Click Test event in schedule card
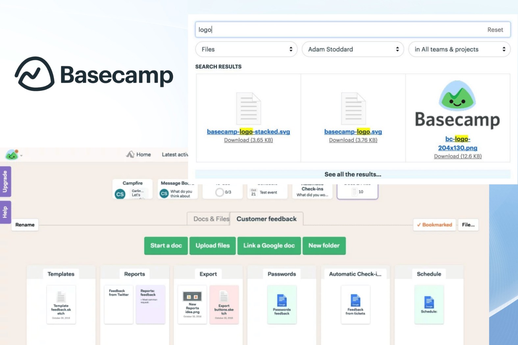This screenshot has height=345, width=518. point(268,192)
